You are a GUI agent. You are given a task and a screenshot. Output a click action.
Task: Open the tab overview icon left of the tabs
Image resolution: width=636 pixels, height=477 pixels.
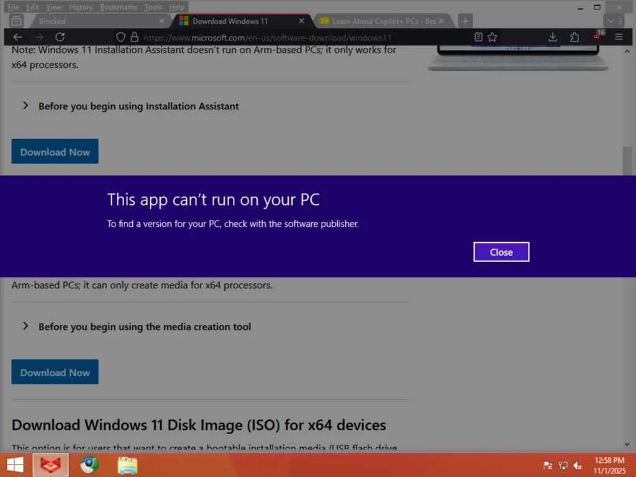coord(16,20)
